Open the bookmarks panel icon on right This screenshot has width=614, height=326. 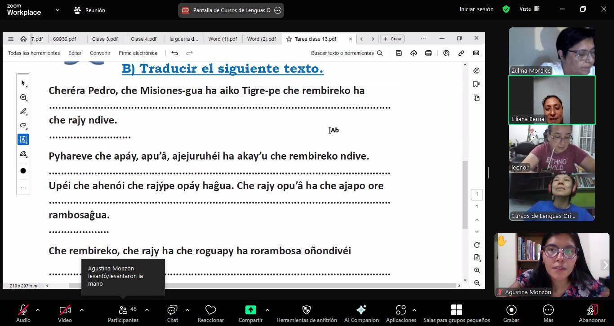click(476, 84)
